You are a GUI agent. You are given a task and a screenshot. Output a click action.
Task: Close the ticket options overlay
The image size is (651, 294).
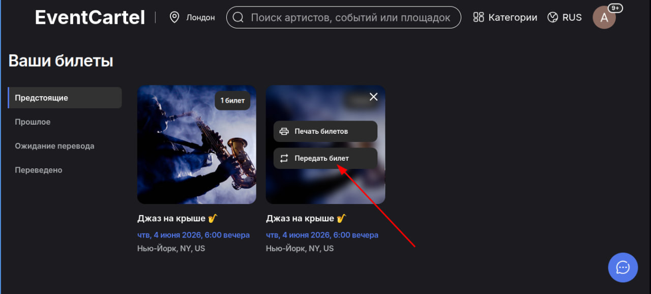pyautogui.click(x=373, y=97)
